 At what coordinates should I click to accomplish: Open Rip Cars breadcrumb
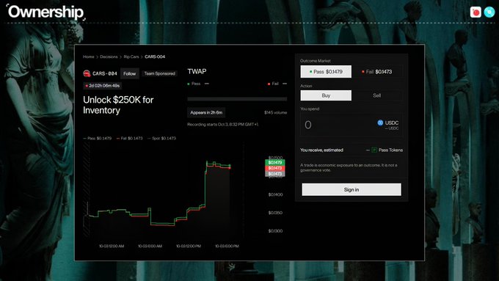pos(131,56)
